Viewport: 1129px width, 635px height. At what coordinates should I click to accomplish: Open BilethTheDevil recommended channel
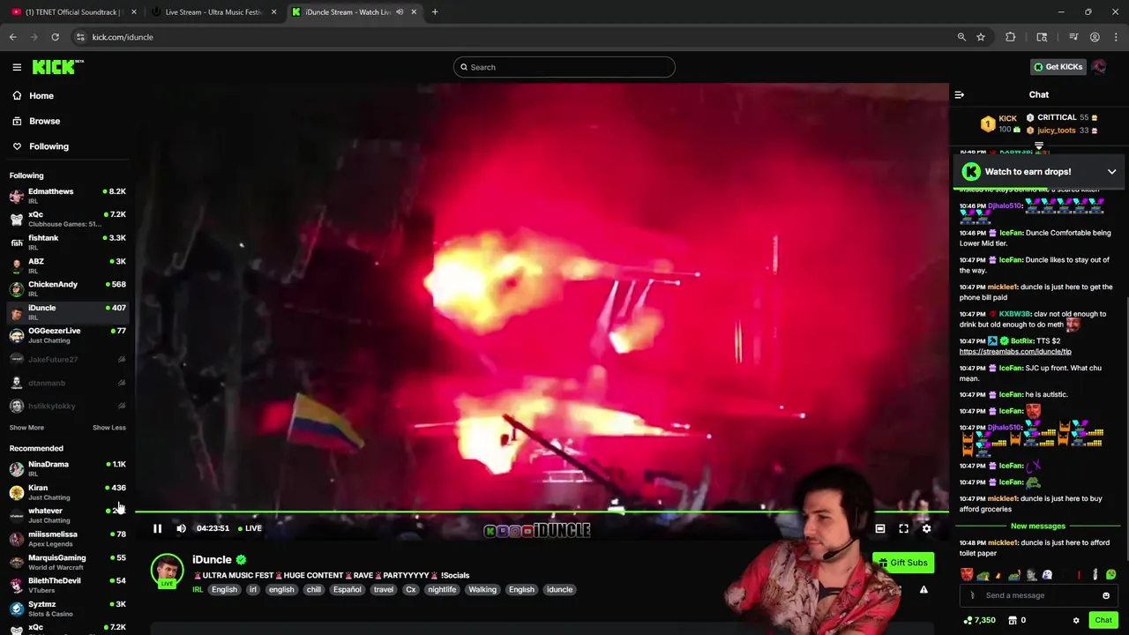coord(68,586)
